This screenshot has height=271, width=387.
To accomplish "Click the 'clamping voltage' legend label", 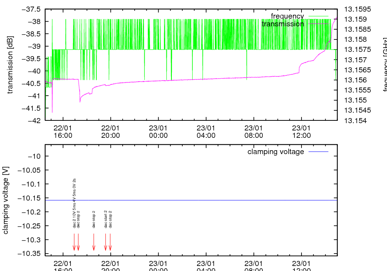I will (276, 152).
